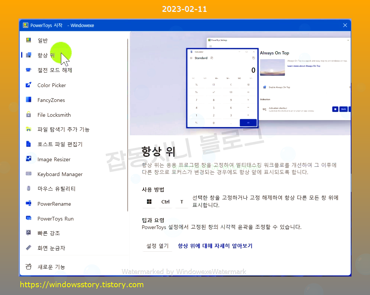370x295 pixels.
Task: Click the Keyboard Manager keyboard icon
Action: click(29, 174)
